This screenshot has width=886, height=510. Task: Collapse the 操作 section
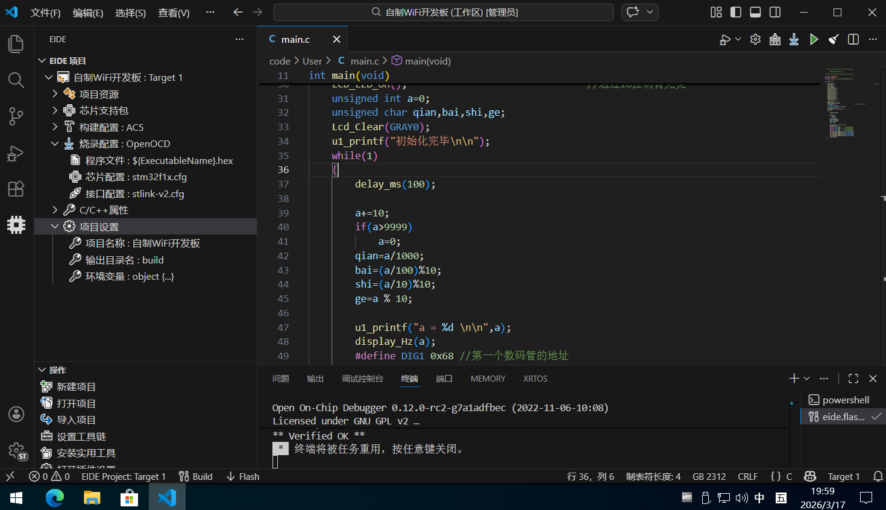42,370
